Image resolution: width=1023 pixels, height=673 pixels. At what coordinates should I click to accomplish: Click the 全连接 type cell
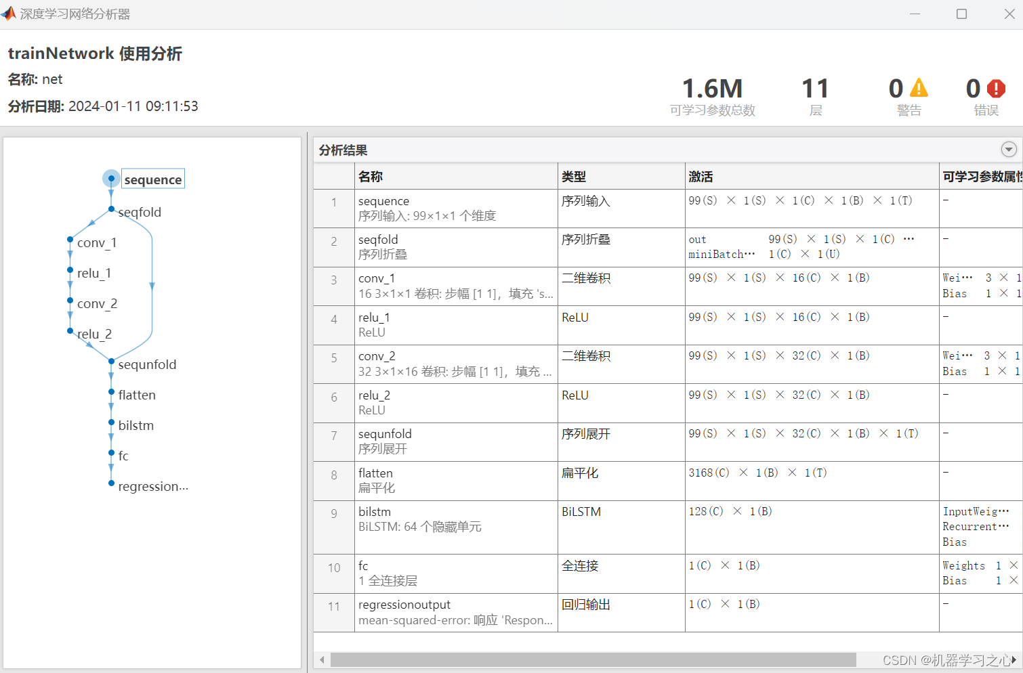(x=621, y=573)
